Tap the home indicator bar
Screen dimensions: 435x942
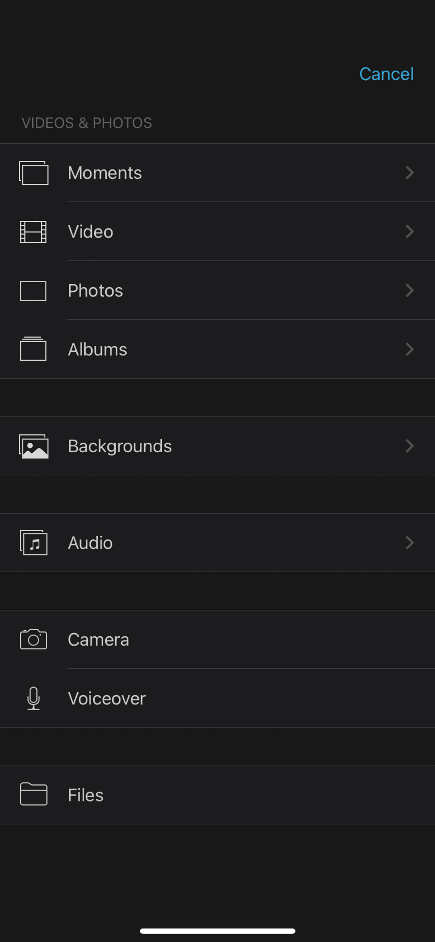point(217,931)
